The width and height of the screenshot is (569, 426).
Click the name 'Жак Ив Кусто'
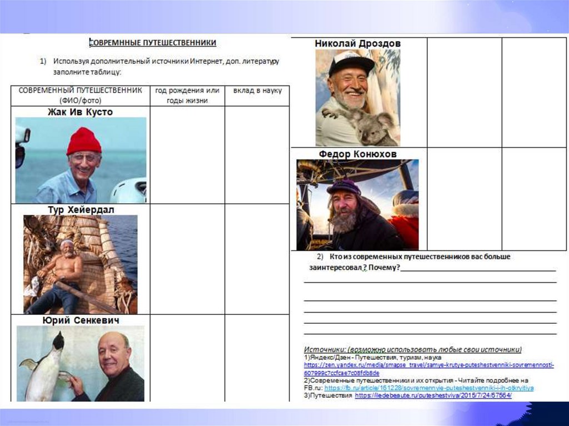pyautogui.click(x=80, y=112)
